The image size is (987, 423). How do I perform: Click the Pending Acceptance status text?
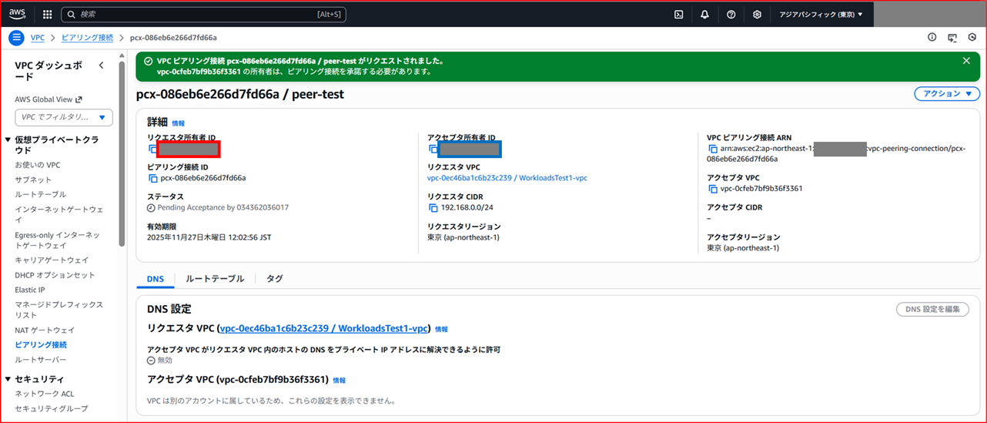[x=223, y=208]
